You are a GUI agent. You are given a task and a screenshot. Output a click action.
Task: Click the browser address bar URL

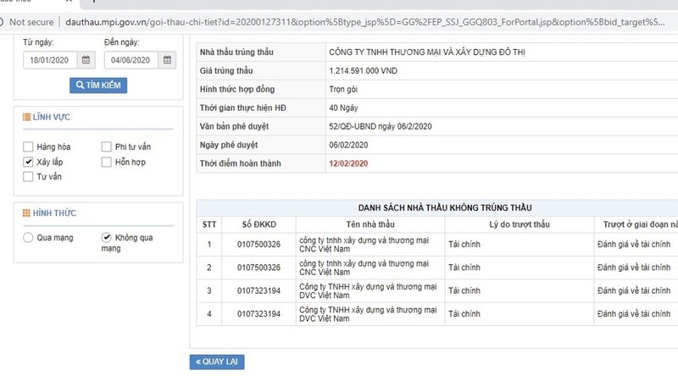point(365,22)
